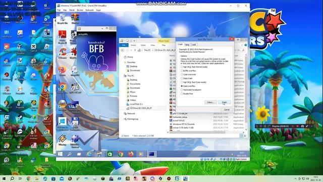This screenshot has height=182, width=323.
Task: Show hidden icons in host system tray
Action: click(x=295, y=178)
